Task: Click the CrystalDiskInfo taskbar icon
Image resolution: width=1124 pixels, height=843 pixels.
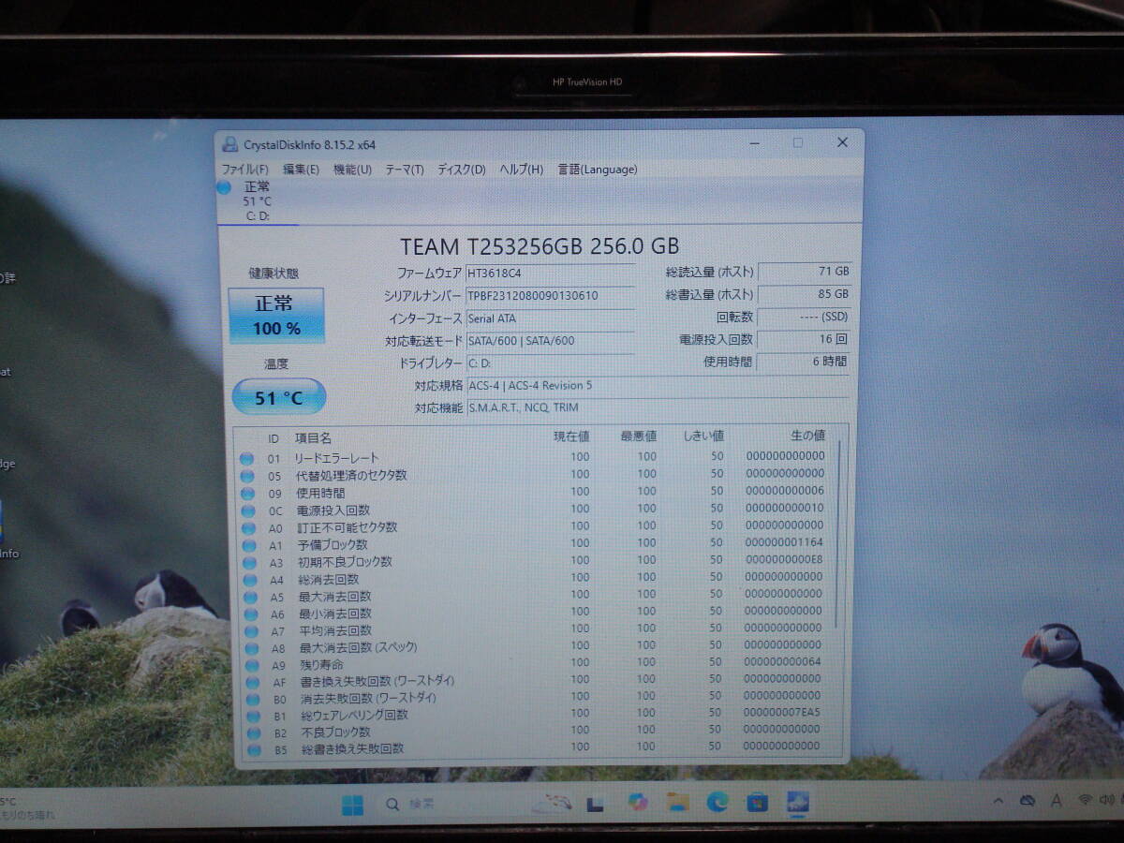Action: pyautogui.click(x=799, y=803)
